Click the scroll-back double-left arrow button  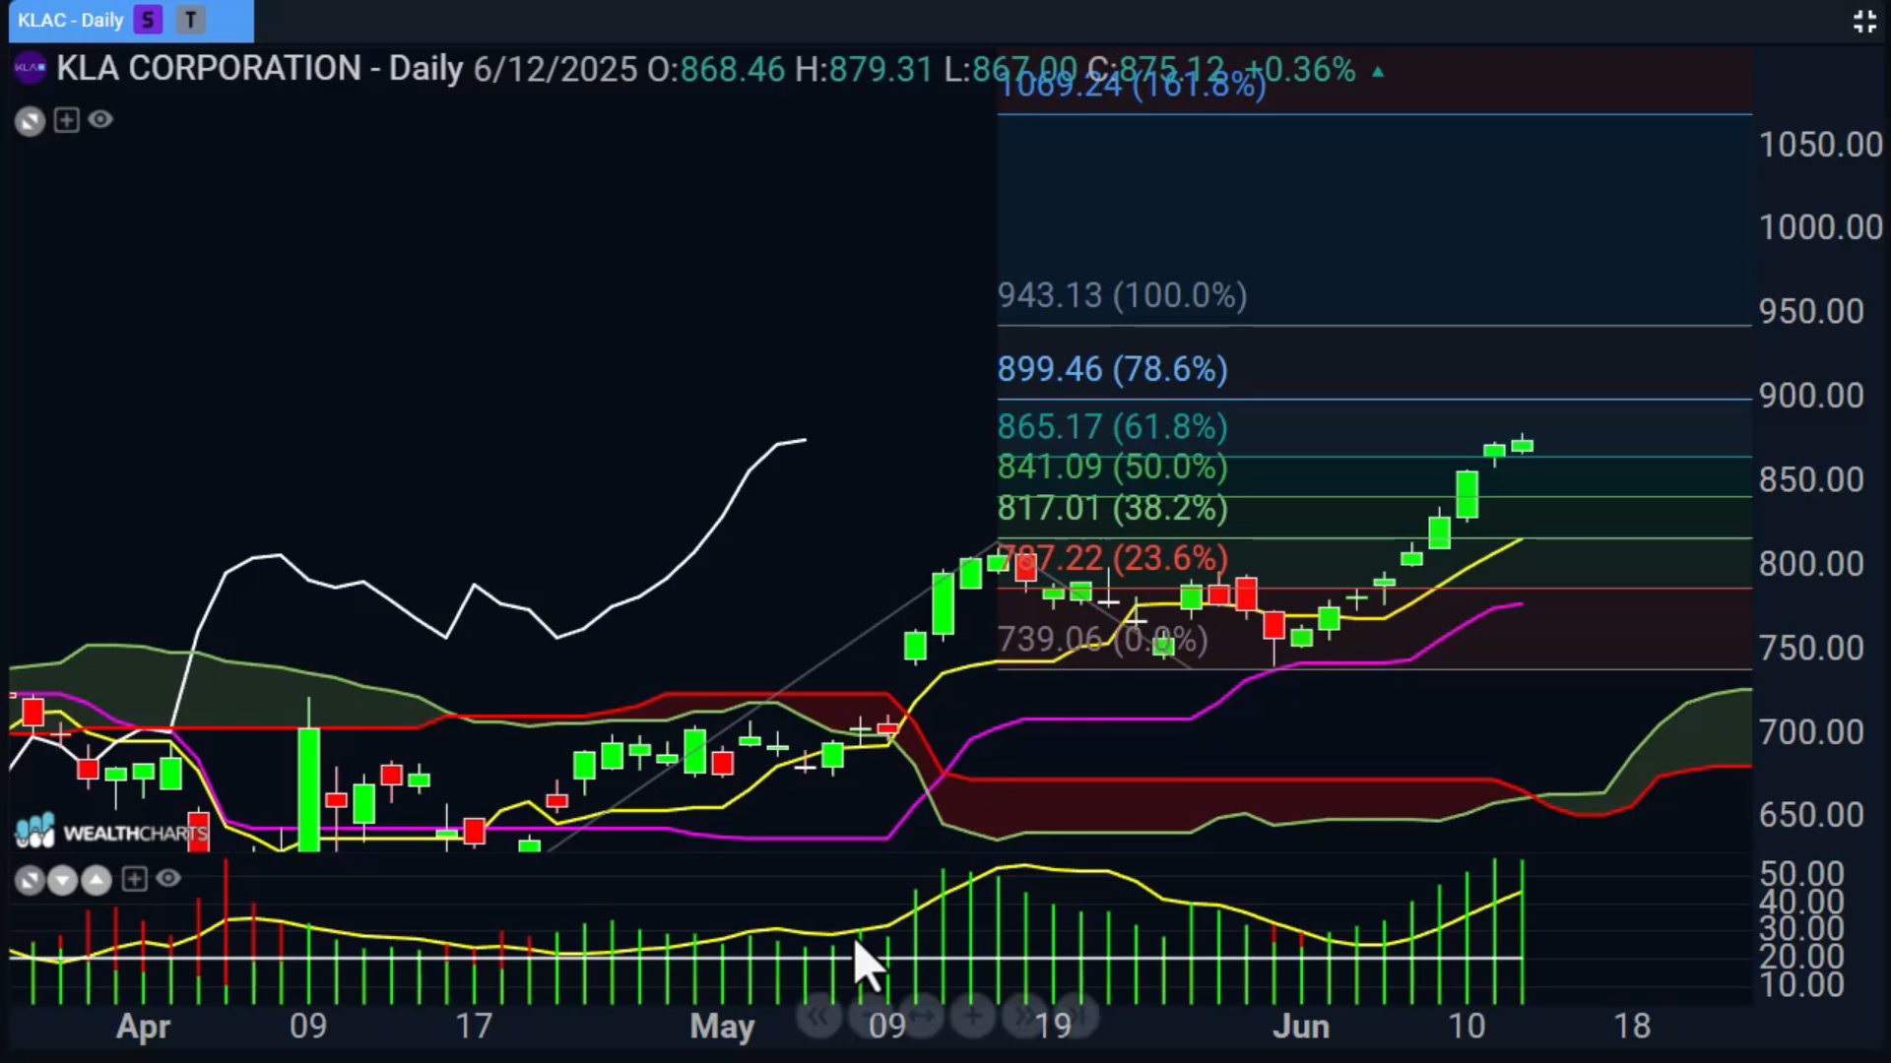click(x=818, y=1016)
